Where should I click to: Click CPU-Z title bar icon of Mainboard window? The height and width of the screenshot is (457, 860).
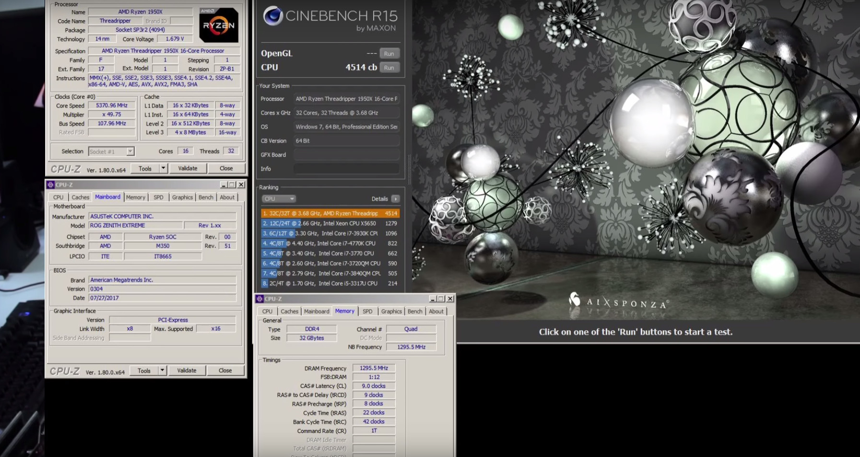pyautogui.click(x=50, y=185)
